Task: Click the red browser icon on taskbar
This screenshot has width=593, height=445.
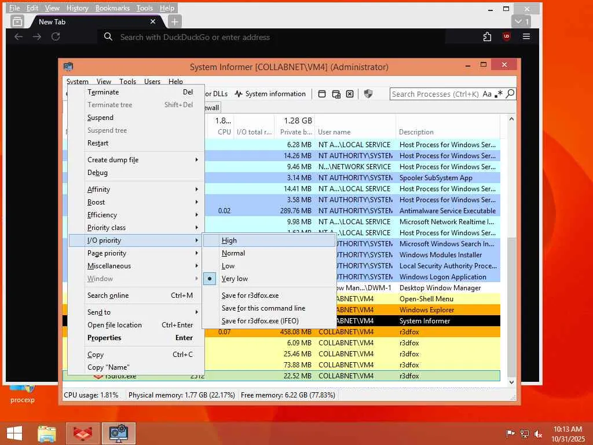Action: pos(82,433)
